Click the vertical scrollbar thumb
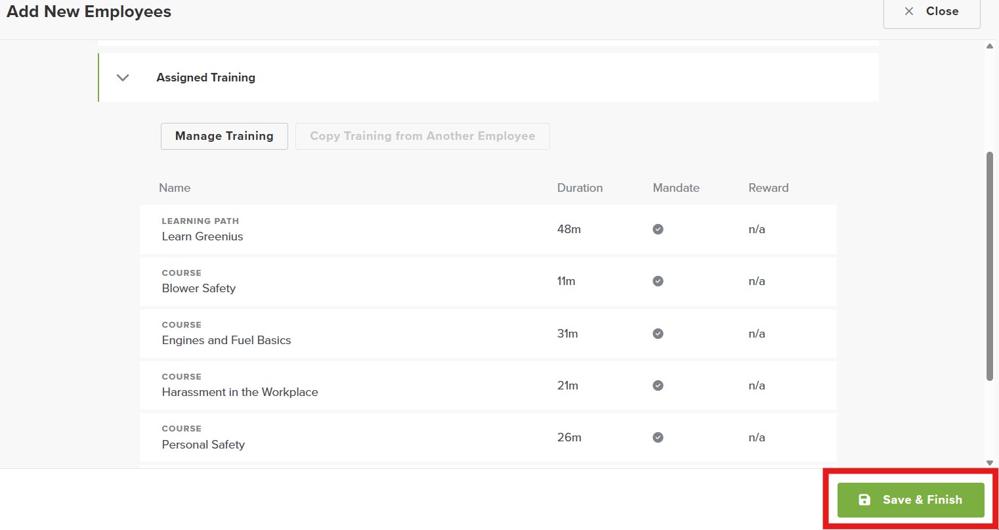 pyautogui.click(x=990, y=266)
